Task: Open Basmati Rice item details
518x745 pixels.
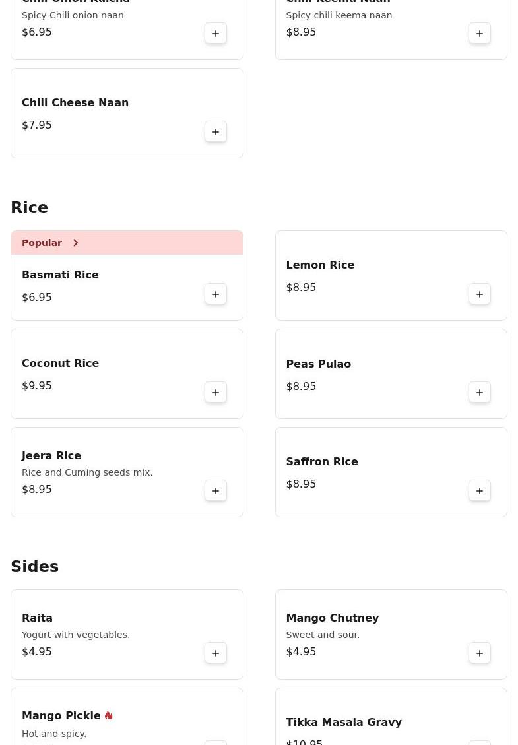Action: 60,275
